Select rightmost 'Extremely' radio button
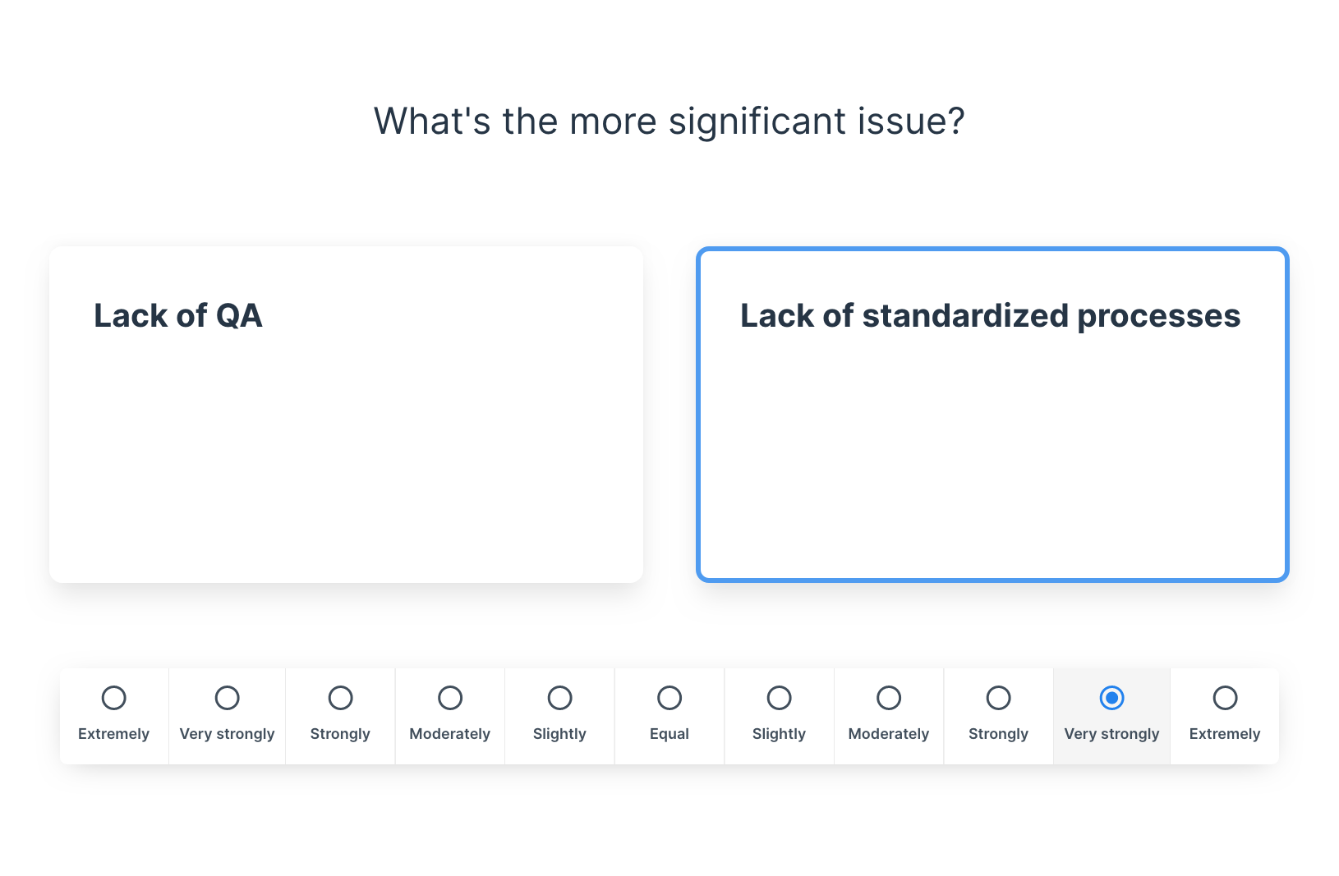The image size is (1339, 876). (x=1225, y=698)
